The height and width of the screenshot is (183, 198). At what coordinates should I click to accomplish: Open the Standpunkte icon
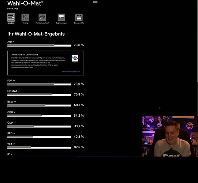(79, 18)
